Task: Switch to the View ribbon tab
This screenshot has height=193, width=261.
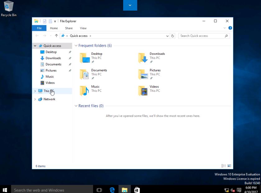Action: (x=83, y=28)
